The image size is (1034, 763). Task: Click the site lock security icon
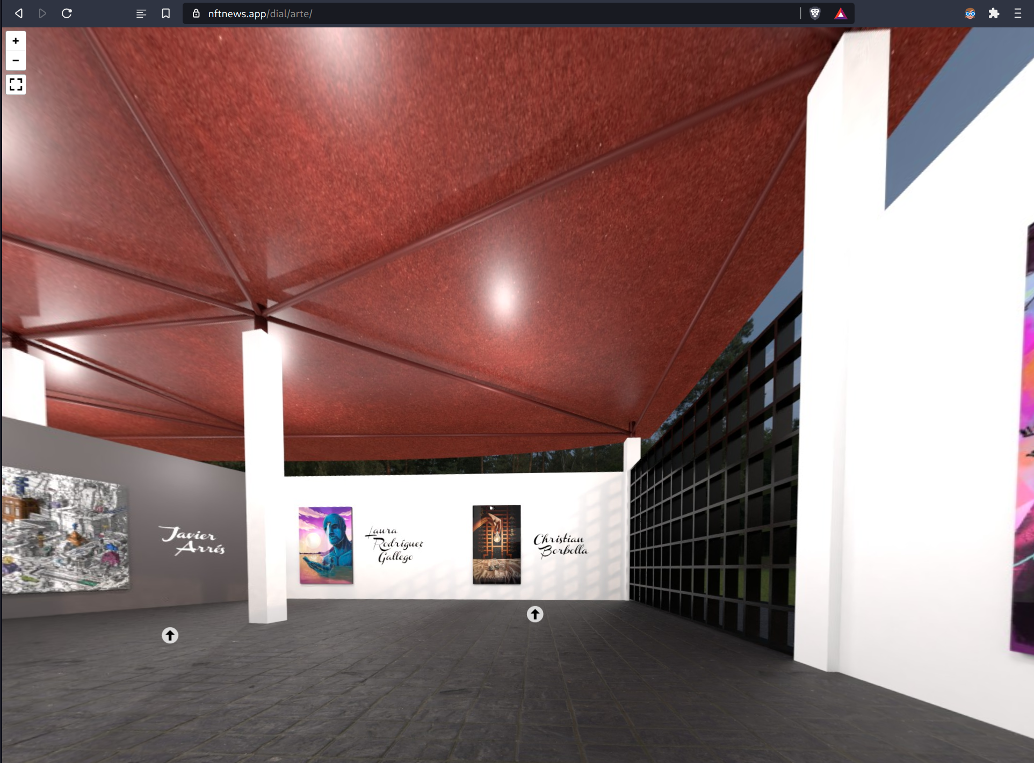tap(196, 13)
